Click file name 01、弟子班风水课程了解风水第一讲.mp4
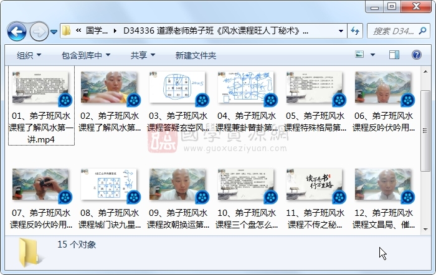 [x=41, y=128]
